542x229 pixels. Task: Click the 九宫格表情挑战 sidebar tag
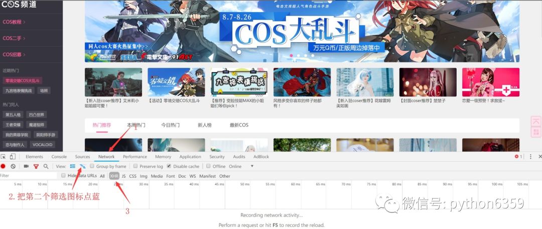click(x=19, y=90)
